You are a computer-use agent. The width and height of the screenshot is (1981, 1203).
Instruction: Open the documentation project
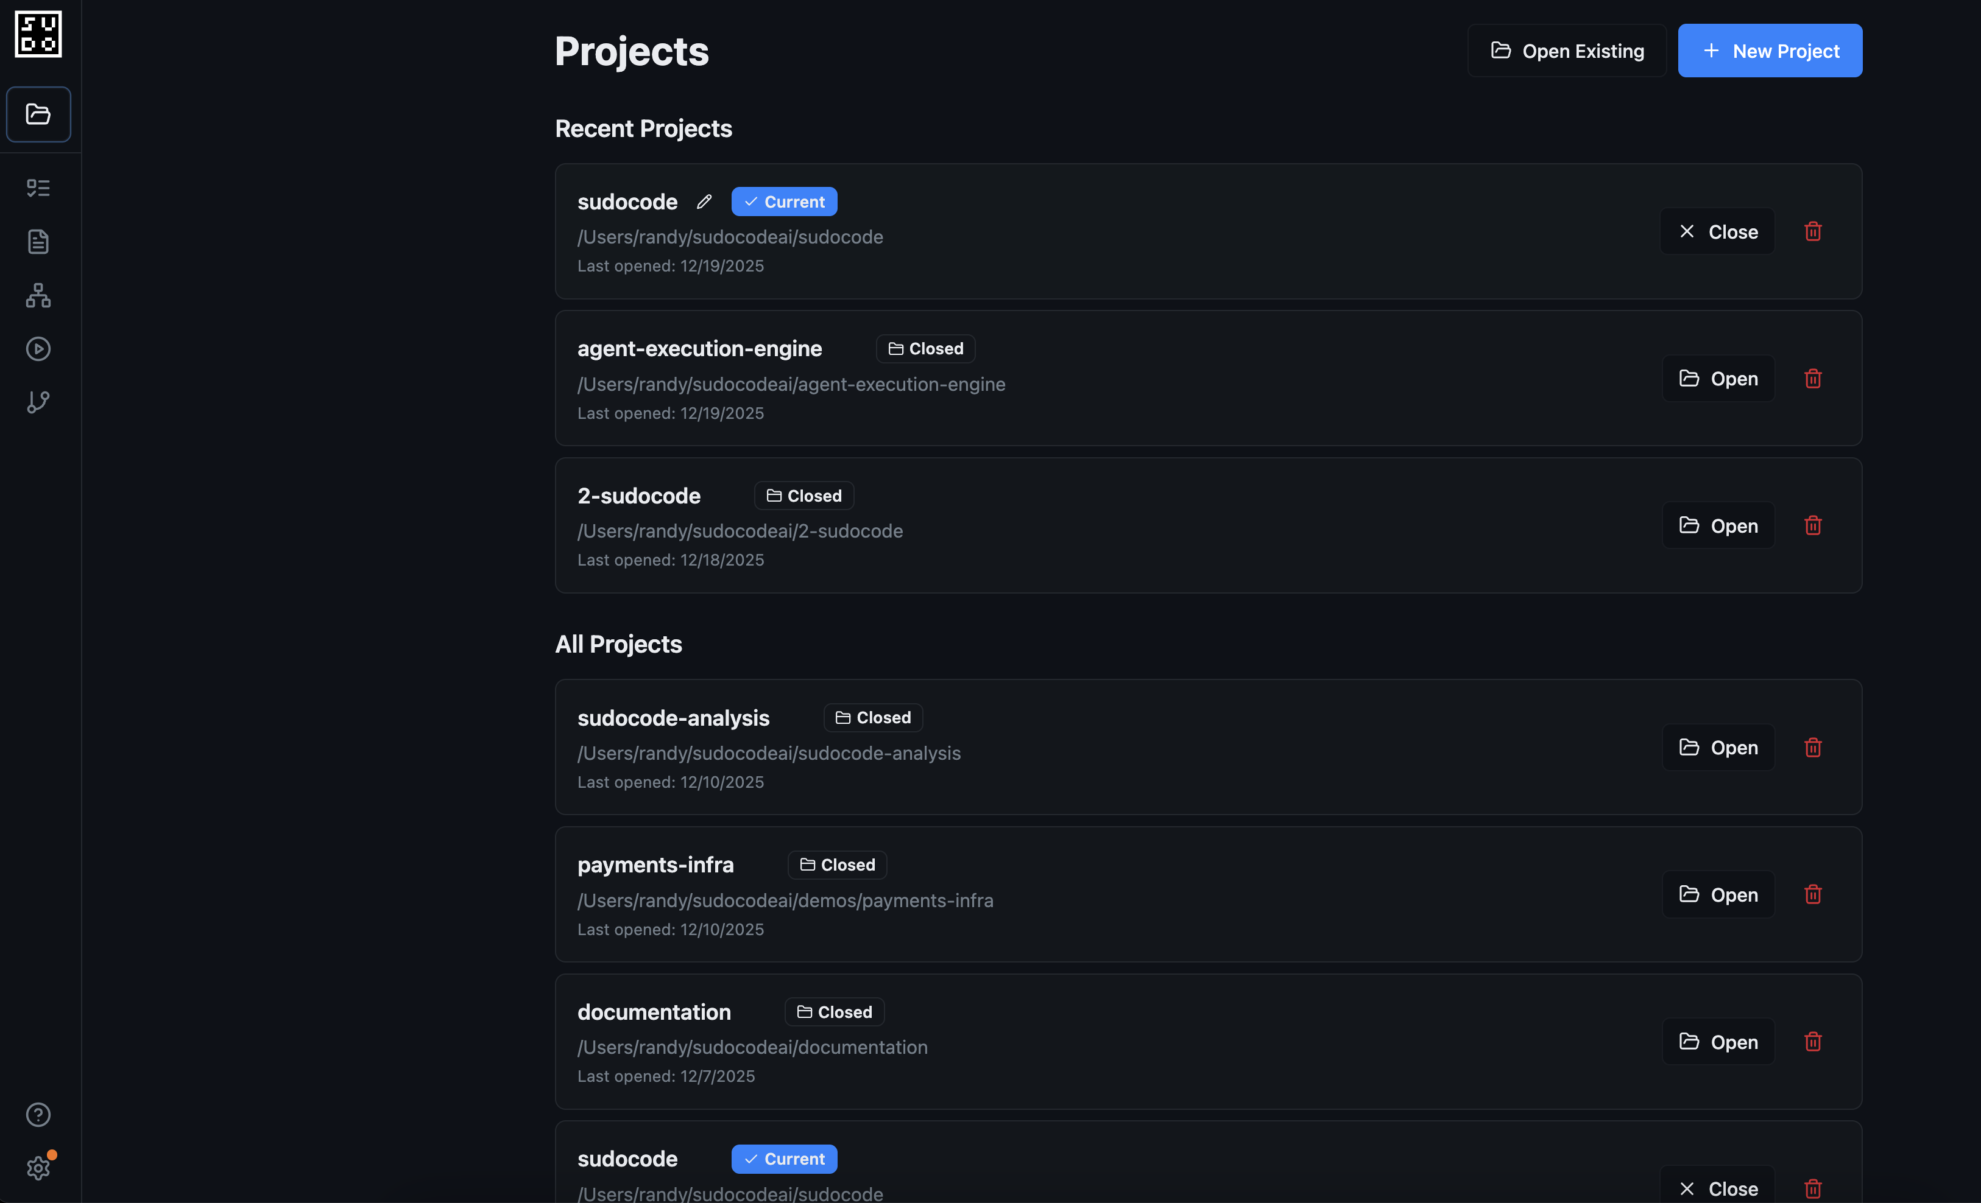pyautogui.click(x=1718, y=1042)
